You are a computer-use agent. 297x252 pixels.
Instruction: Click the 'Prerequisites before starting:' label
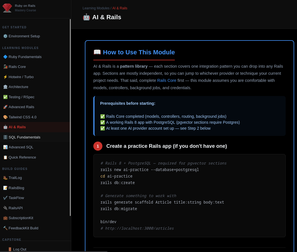128,103
